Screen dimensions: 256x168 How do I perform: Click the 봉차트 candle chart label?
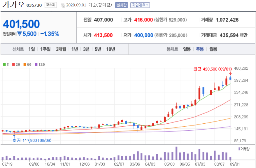172,49
